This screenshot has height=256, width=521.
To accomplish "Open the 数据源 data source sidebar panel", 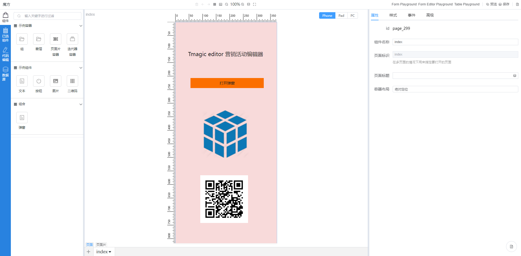I will coord(5,74).
